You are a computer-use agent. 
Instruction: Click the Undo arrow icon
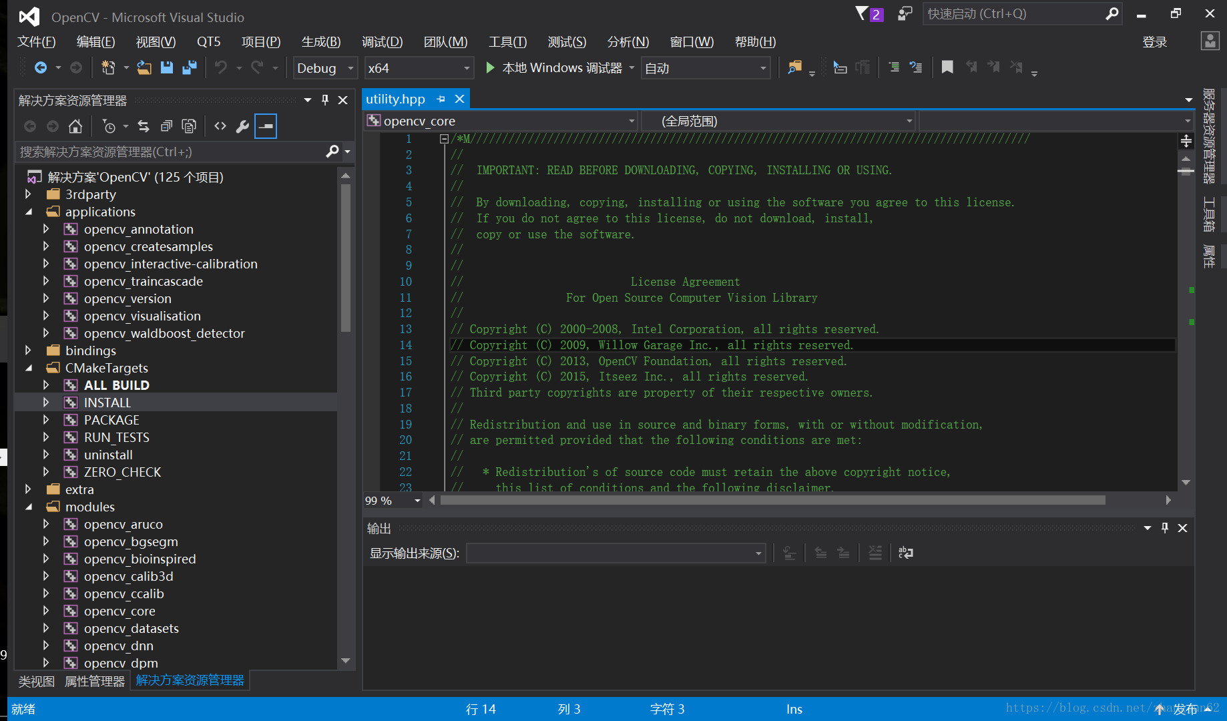(221, 67)
